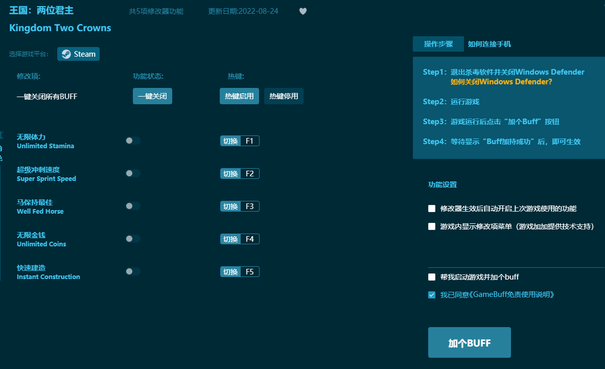Viewport: 605px width, 369px height.
Task: Switch to the 操作步骤 tab
Action: coord(438,44)
